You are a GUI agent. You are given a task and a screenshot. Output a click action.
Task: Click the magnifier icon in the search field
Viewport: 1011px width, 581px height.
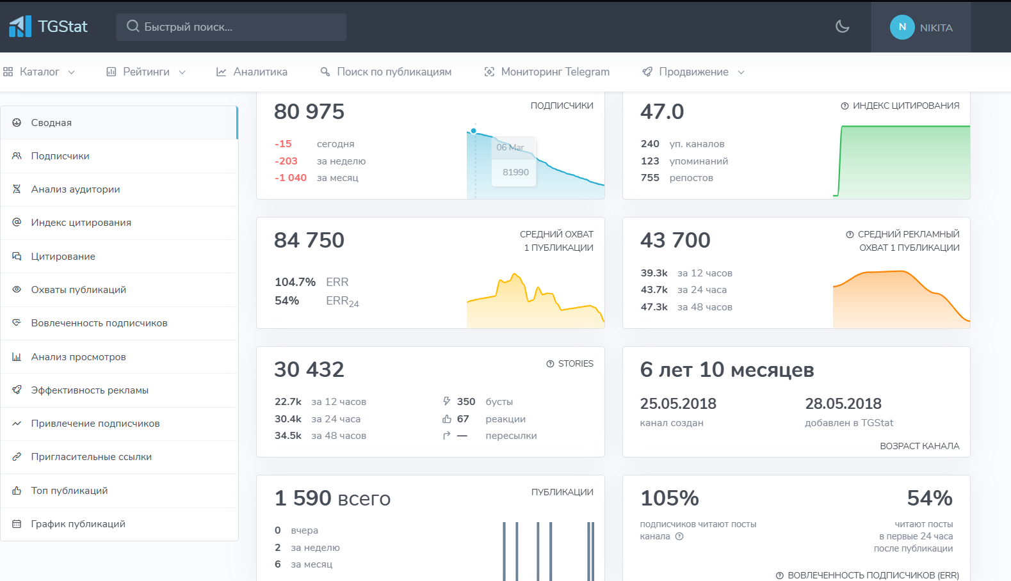[133, 26]
